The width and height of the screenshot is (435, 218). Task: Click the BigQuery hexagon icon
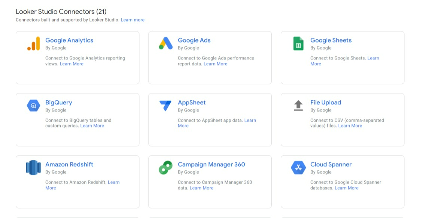(33, 106)
